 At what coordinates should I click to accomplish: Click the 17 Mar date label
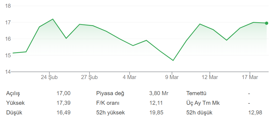(250, 77)
